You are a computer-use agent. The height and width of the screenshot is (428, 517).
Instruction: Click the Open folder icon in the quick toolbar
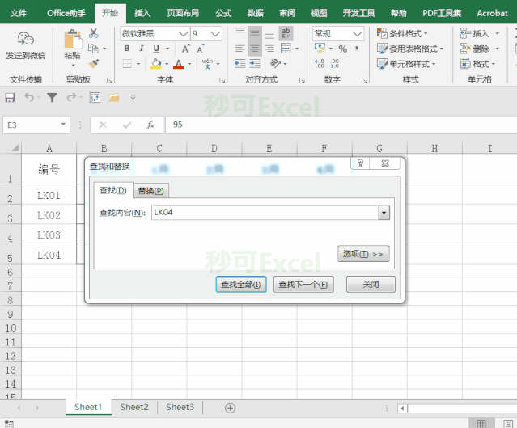[x=114, y=97]
